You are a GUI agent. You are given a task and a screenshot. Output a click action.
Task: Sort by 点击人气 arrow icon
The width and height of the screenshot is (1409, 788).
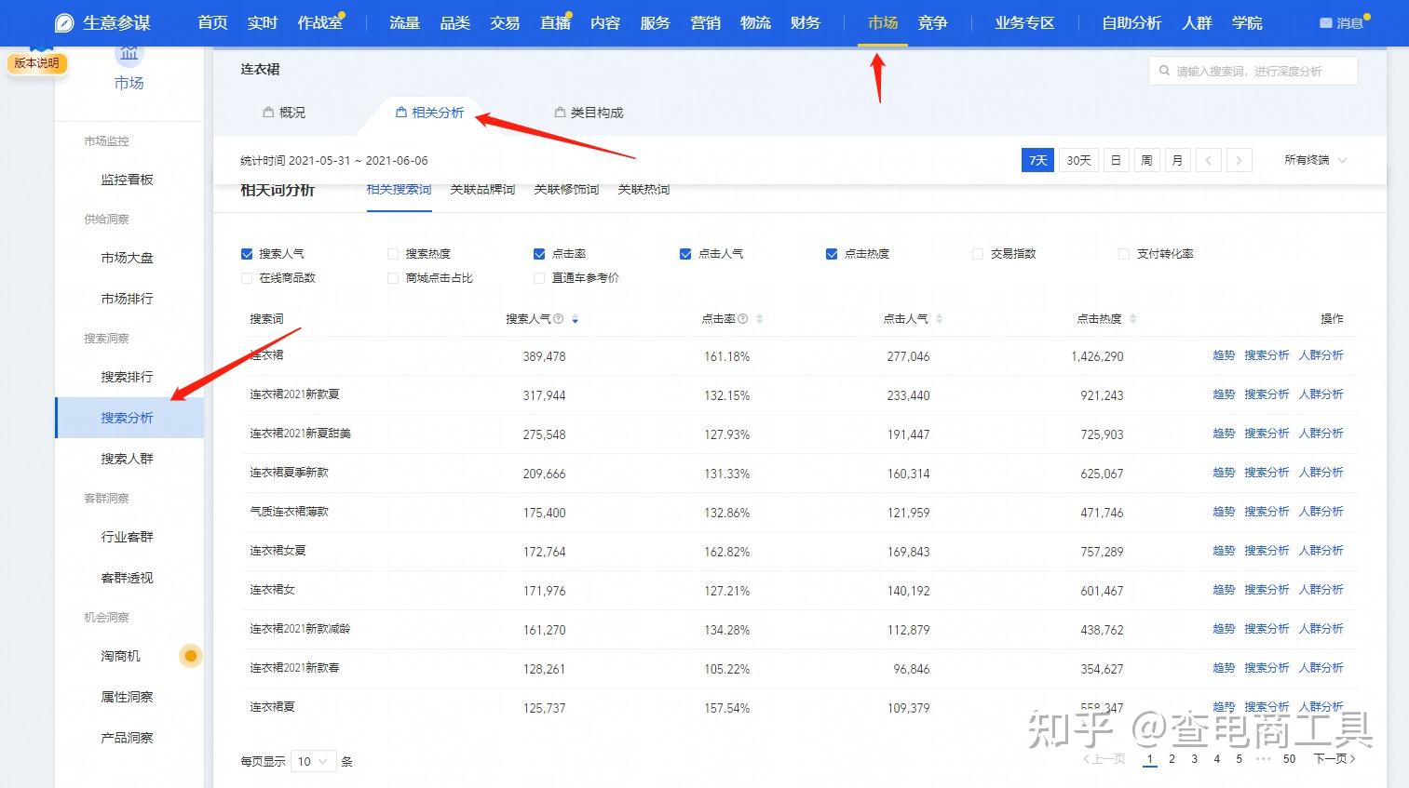(x=940, y=319)
